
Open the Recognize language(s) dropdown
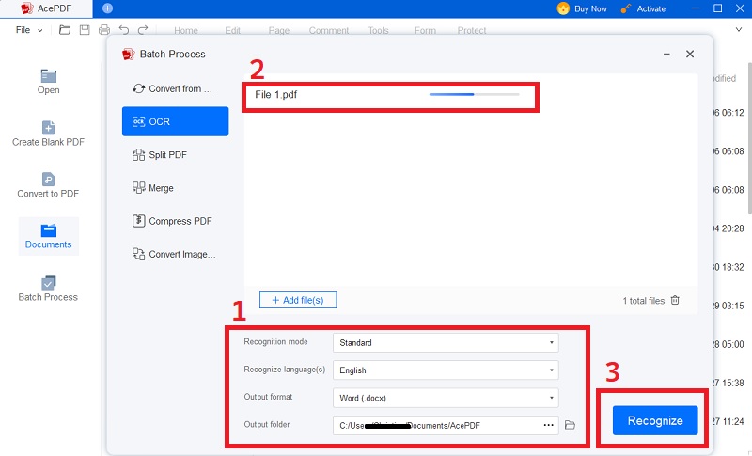click(x=446, y=370)
